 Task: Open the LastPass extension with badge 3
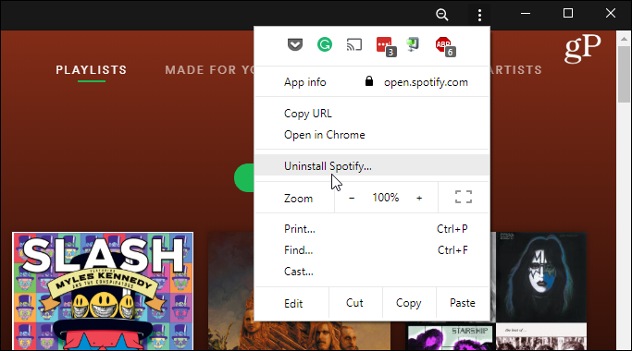386,47
